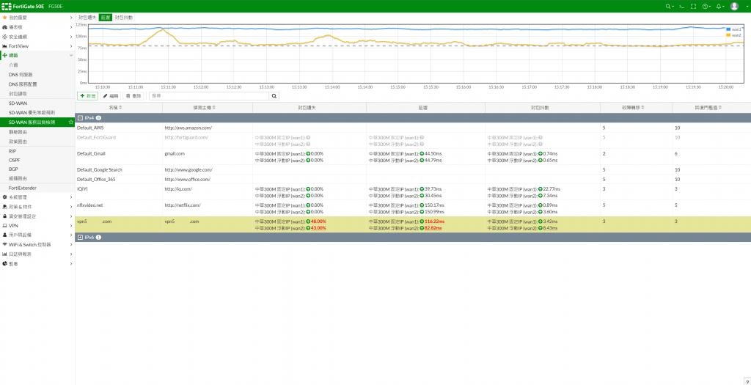Click the wan2 yellow legend swatch
The height and width of the screenshot is (385, 751).
point(728,35)
